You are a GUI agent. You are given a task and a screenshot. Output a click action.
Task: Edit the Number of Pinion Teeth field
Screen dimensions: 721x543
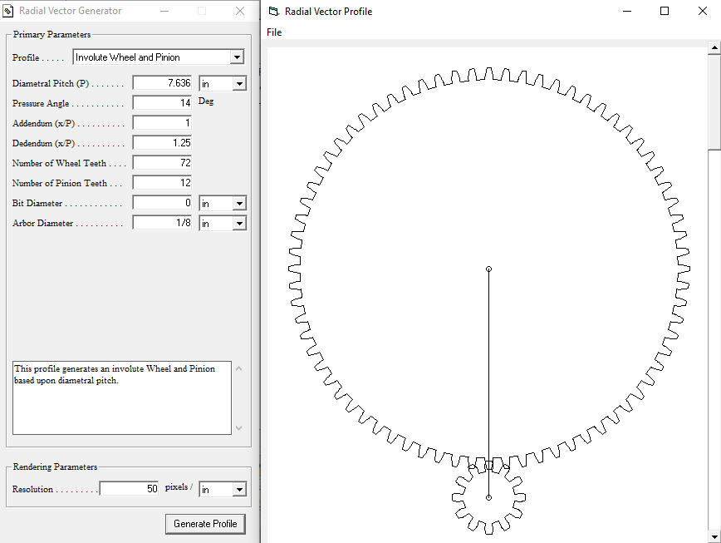click(161, 181)
